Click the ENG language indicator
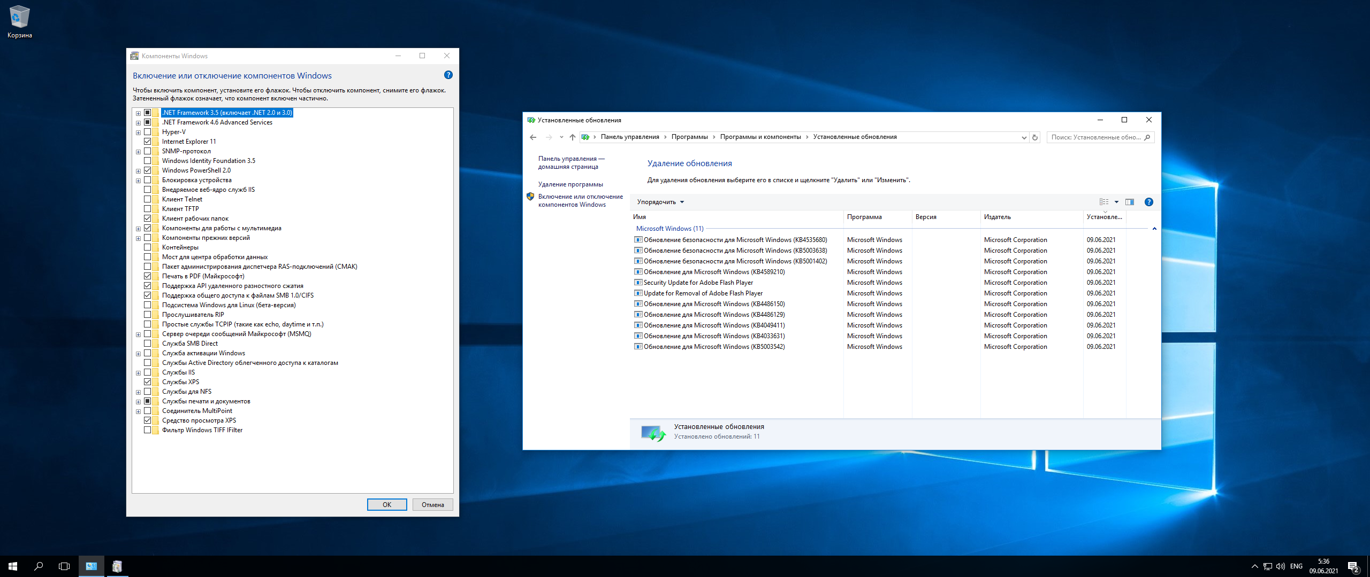 coord(1296,566)
